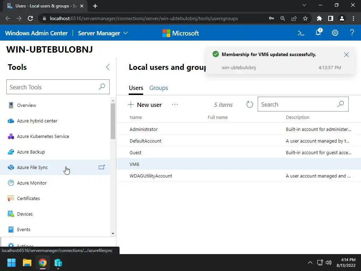Screen dimensions: 361x271
Task: Open Azure File Sync in new window icon
Action: [x=102, y=167]
